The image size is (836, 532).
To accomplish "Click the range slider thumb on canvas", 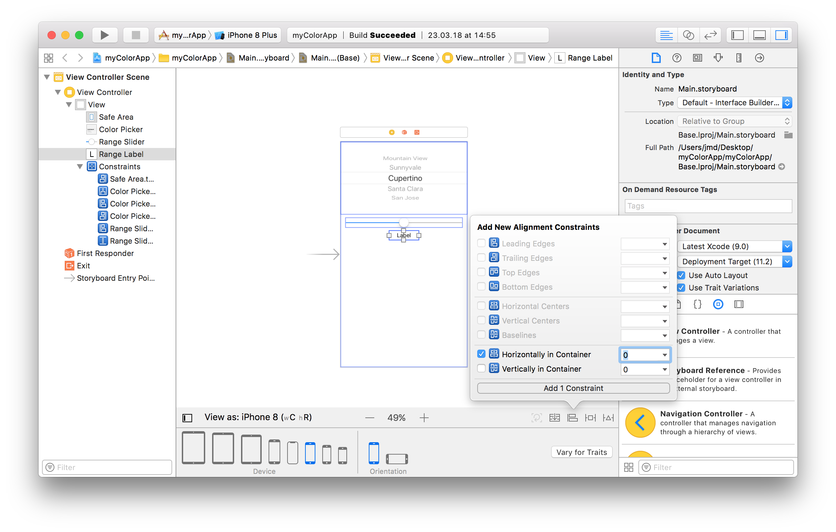I will point(404,222).
